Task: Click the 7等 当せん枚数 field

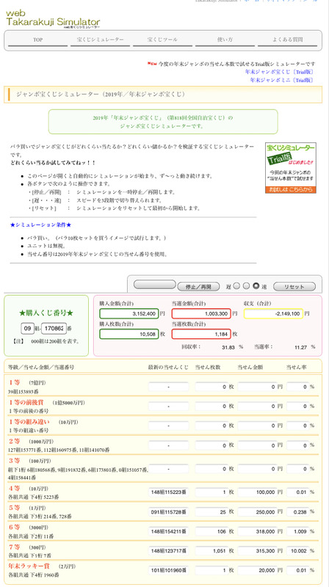Action: point(211,551)
